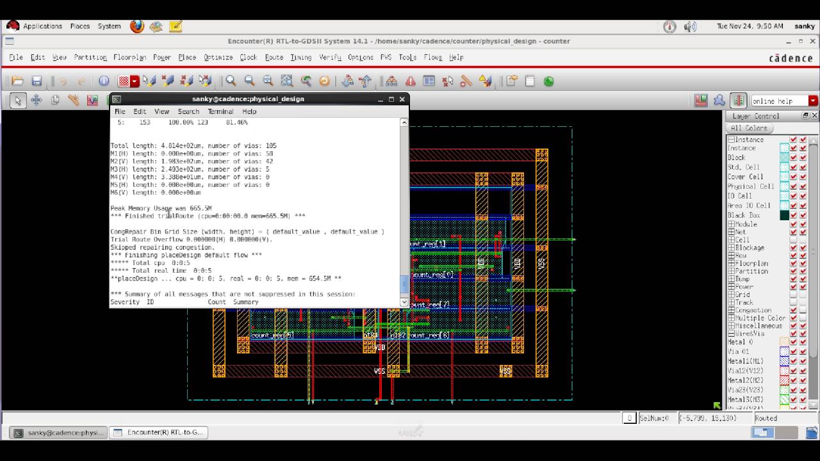Click the Firefox launcher in top panel

(x=137, y=26)
